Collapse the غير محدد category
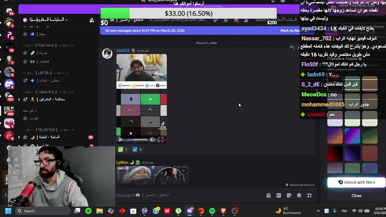 [30, 111]
